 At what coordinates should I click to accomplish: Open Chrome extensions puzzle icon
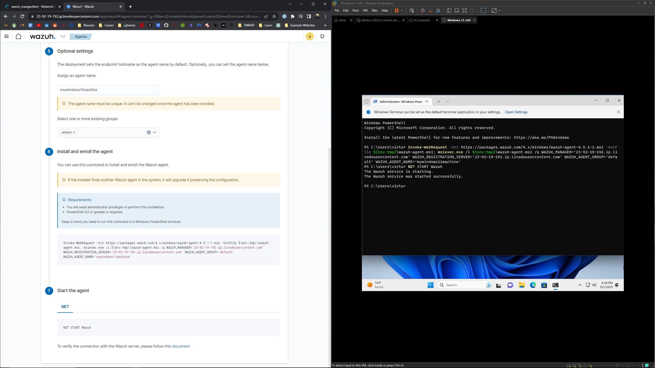293,16
